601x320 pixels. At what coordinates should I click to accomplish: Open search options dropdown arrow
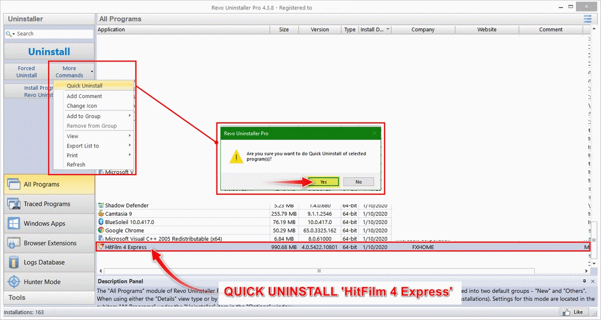click(x=14, y=34)
